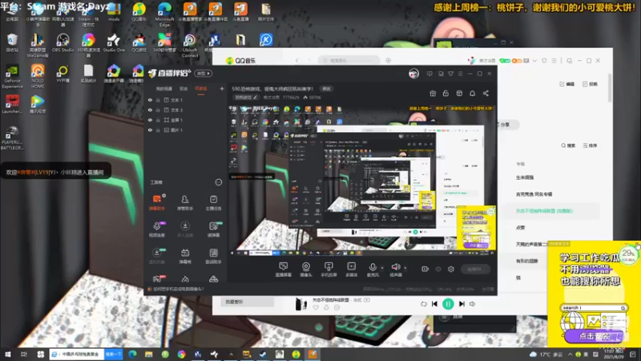Click 排序 sort in QQ Music

590,146
